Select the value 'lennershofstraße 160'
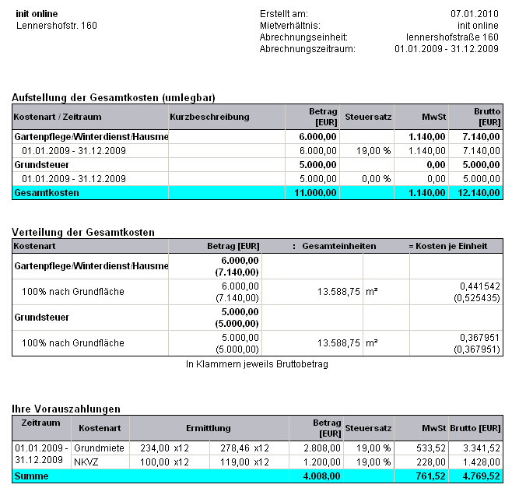The height and width of the screenshot is (488, 526). (x=452, y=37)
